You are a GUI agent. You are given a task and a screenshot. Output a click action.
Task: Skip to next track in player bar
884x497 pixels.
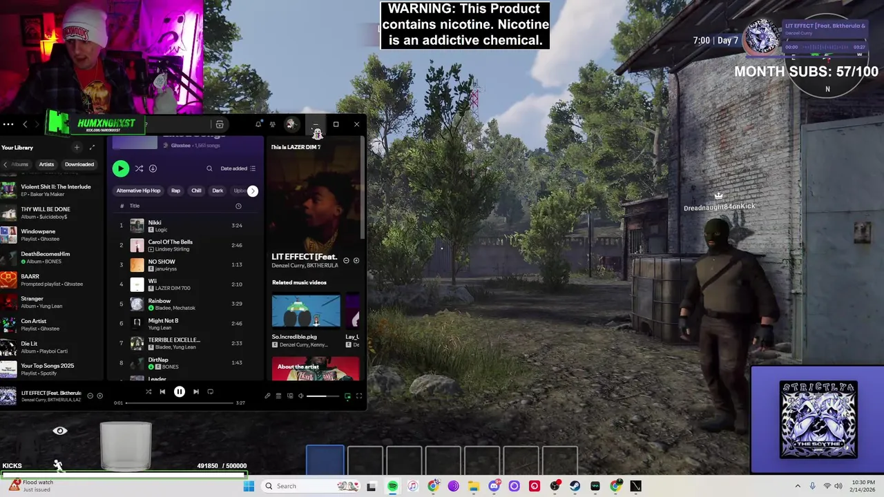coord(195,391)
